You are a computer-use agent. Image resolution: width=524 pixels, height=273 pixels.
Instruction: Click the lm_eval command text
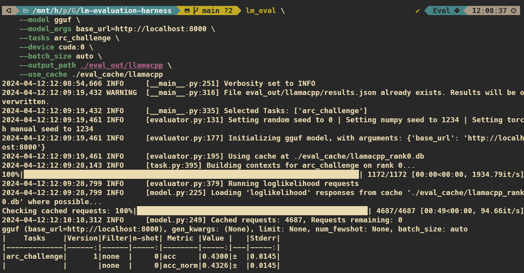(x=261, y=11)
